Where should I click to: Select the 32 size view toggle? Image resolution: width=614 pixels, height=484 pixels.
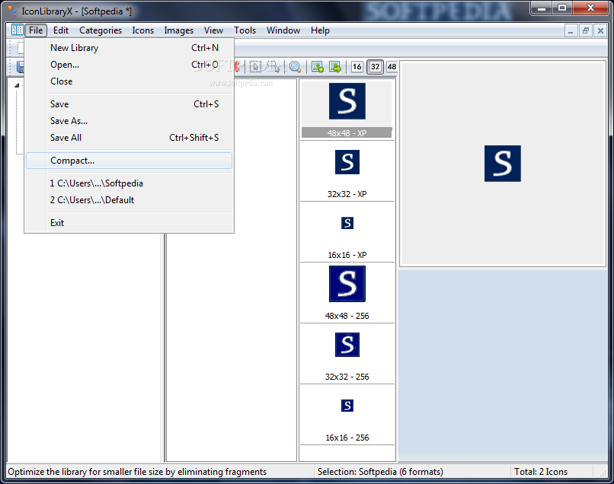(x=375, y=67)
